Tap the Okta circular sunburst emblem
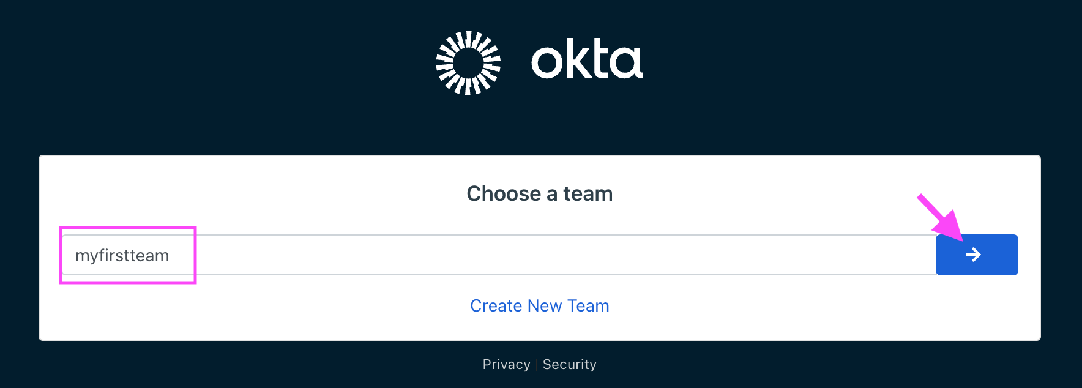The width and height of the screenshot is (1082, 388). click(x=468, y=61)
